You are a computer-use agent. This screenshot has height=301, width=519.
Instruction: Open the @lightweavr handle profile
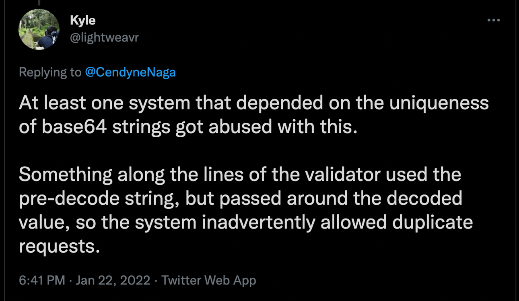pyautogui.click(x=104, y=38)
